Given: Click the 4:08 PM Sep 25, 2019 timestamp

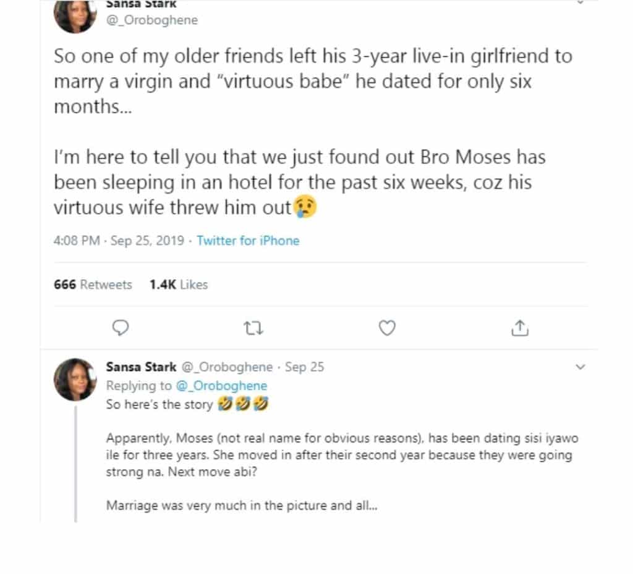Looking at the screenshot, I should point(119,241).
